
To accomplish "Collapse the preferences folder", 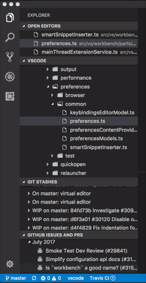I will point(48,87).
